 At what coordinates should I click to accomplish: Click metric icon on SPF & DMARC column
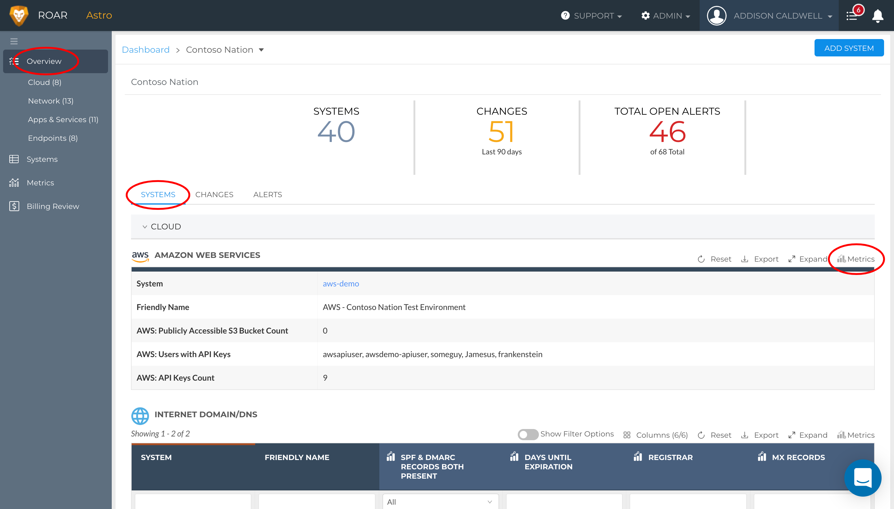tap(391, 456)
